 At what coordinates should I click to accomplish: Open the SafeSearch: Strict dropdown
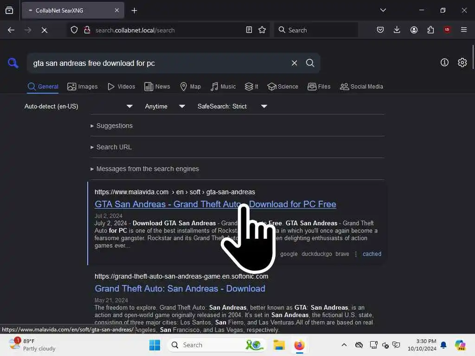tap(232, 106)
